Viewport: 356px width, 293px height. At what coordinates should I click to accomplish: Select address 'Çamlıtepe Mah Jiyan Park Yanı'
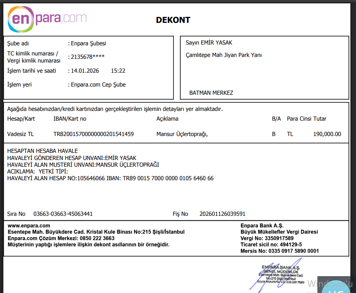pyautogui.click(x=224, y=55)
